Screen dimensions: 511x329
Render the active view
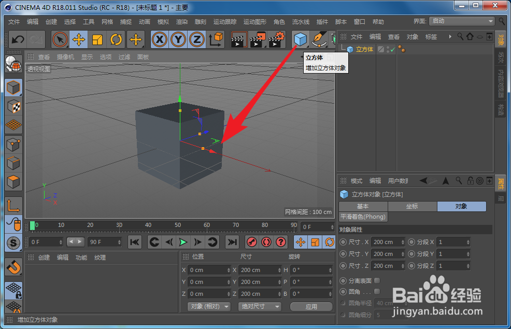pyautogui.click(x=238, y=40)
